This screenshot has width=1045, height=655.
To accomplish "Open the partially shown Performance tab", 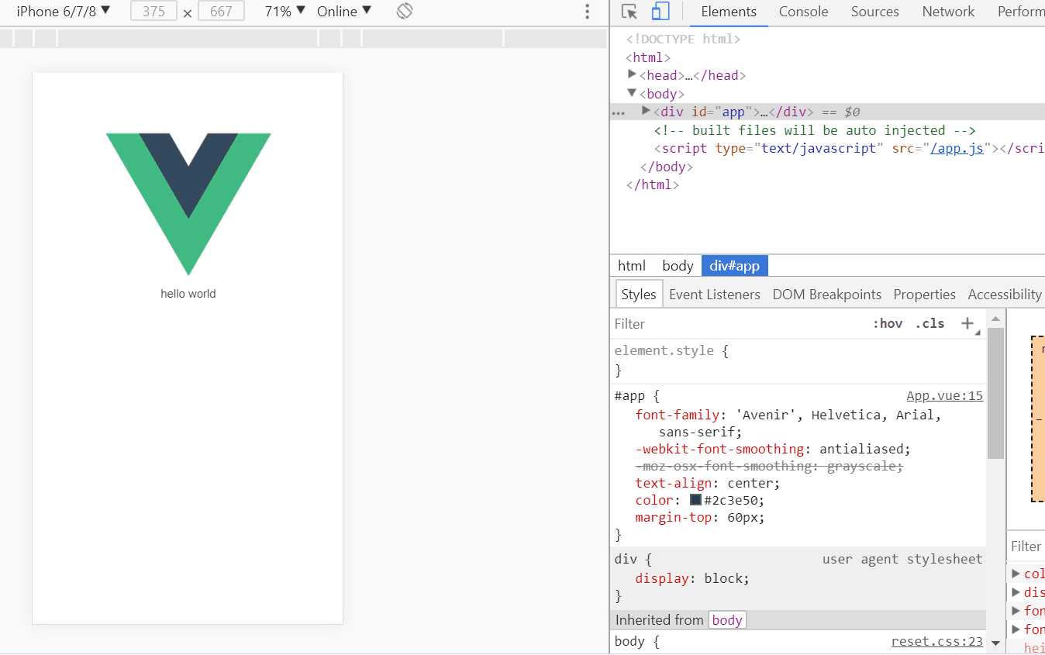I will tap(1020, 12).
